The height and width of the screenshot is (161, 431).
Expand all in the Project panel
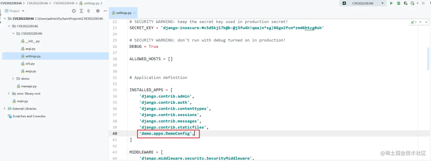tap(81, 11)
